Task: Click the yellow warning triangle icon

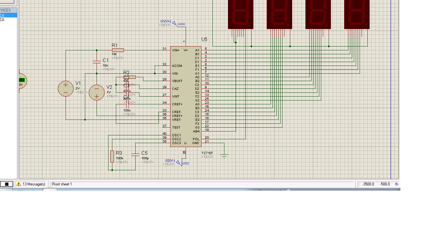Action: point(19,184)
